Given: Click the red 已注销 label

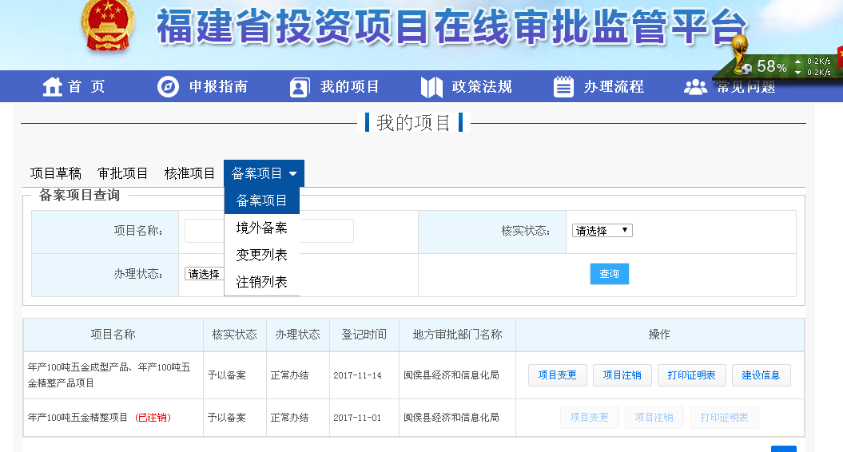Looking at the screenshot, I should (153, 418).
